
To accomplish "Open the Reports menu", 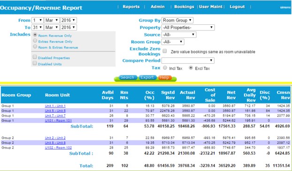I will [x=131, y=7].
